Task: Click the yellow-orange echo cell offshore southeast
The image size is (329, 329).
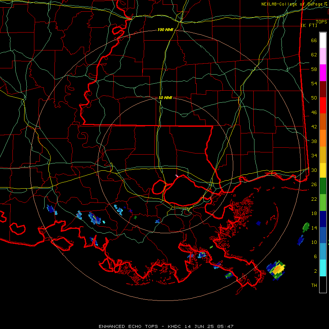Action: 276,270
